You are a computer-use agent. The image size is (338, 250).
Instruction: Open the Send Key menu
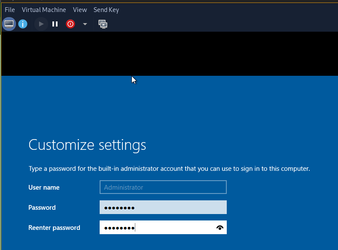[x=106, y=10]
